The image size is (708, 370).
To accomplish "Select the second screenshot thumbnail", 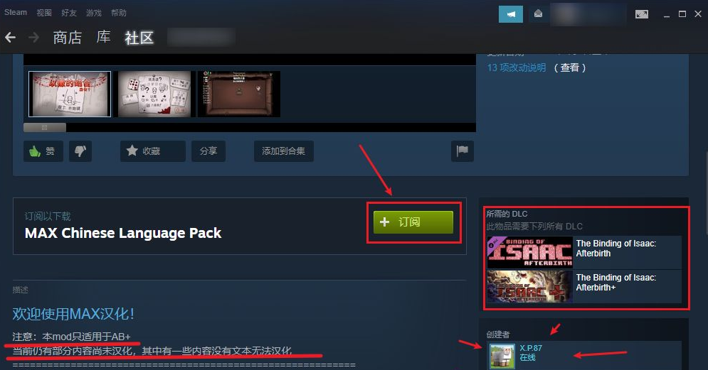I will [x=154, y=94].
